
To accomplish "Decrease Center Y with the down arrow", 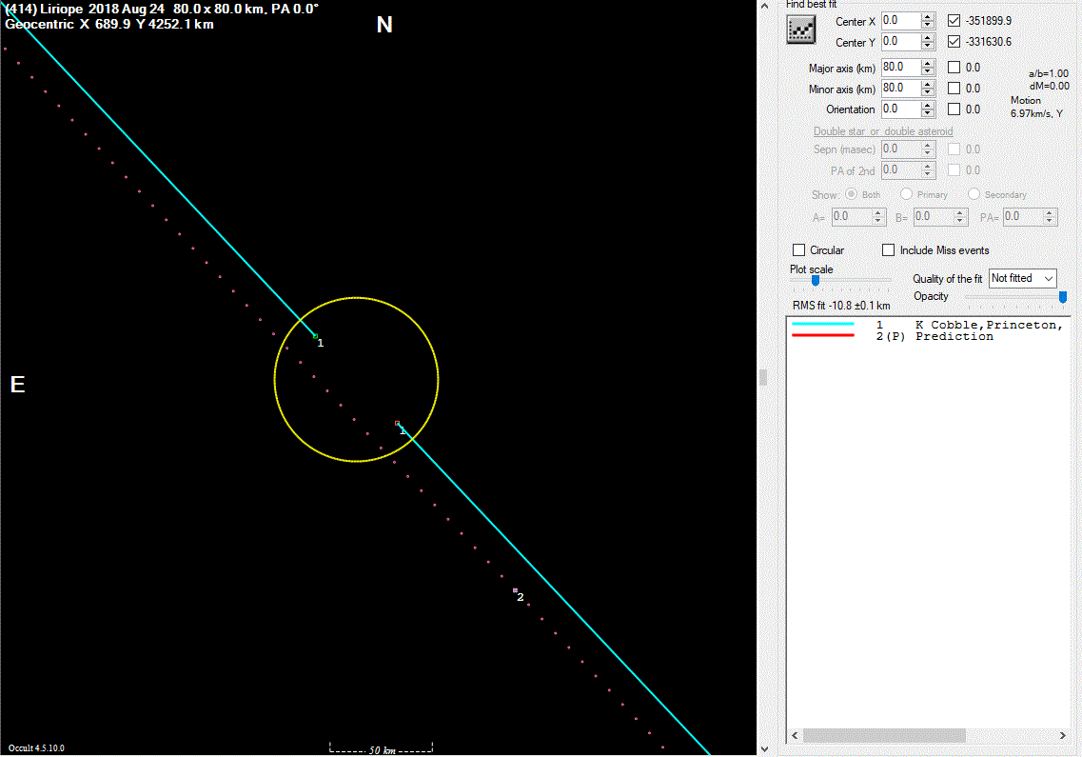I will (x=928, y=46).
